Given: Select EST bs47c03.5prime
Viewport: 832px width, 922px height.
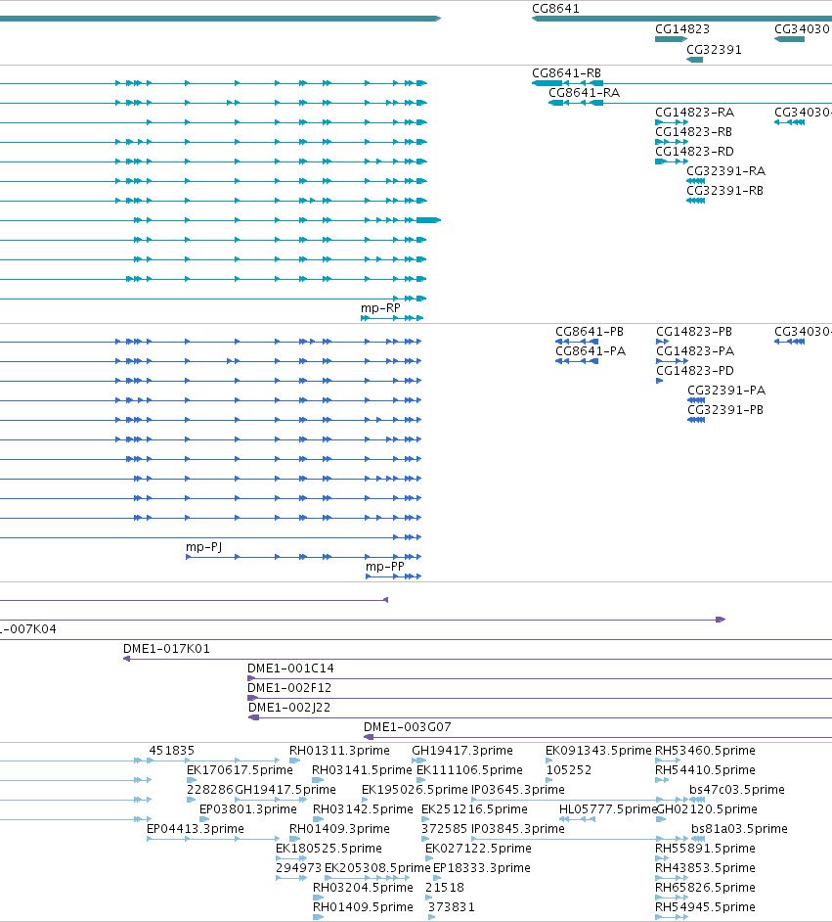Looking at the screenshot, I should click(737, 790).
